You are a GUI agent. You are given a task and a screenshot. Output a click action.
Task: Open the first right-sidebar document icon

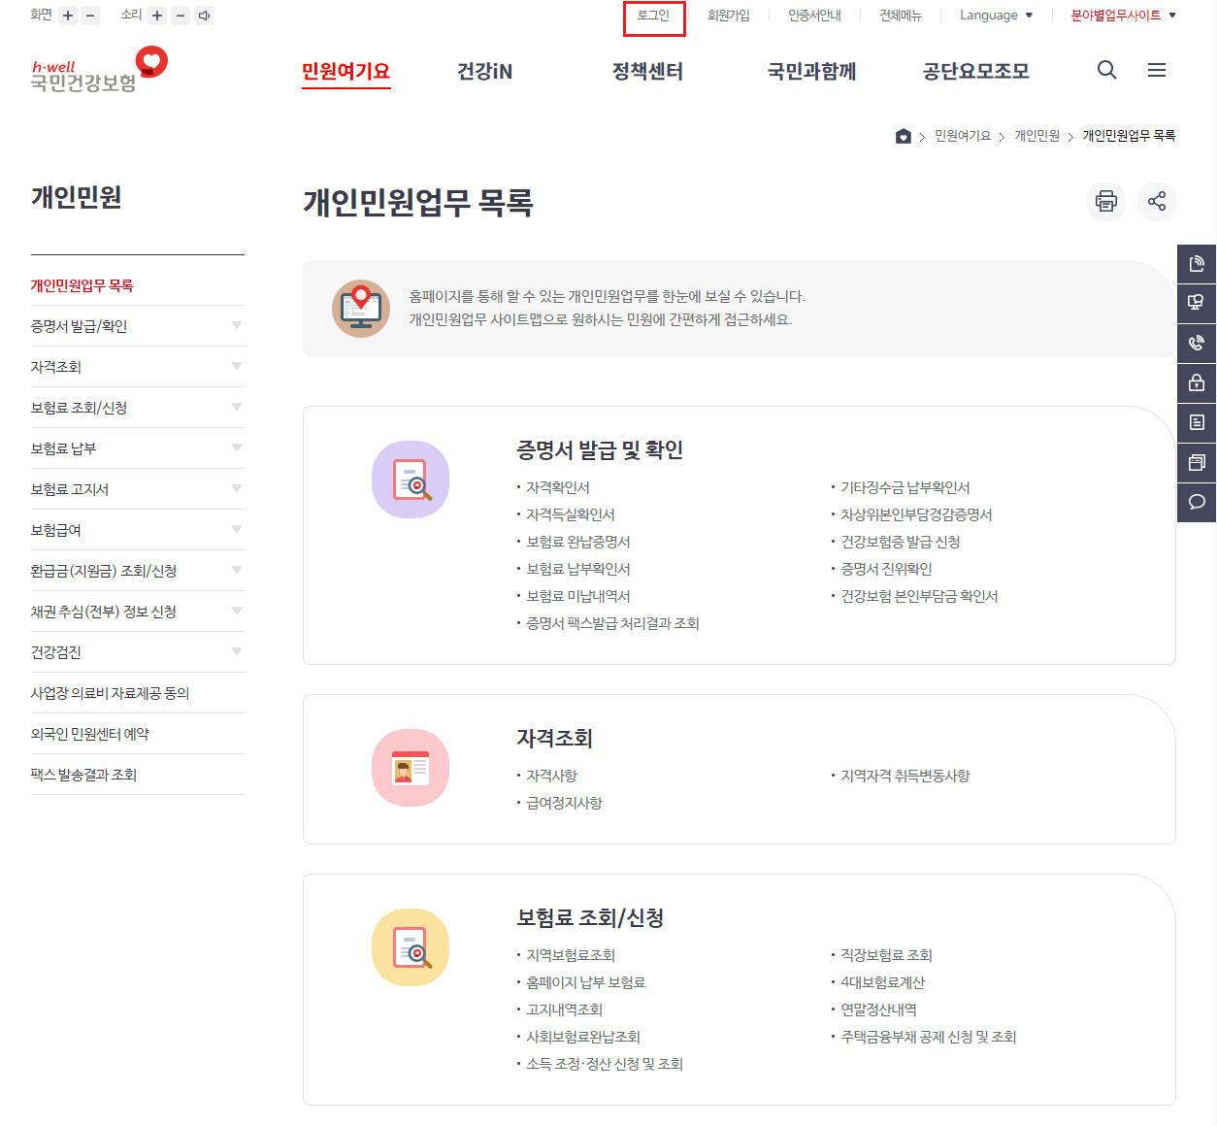(x=1197, y=262)
